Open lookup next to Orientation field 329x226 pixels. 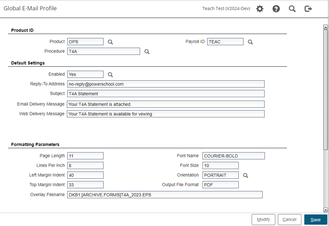tap(245, 175)
